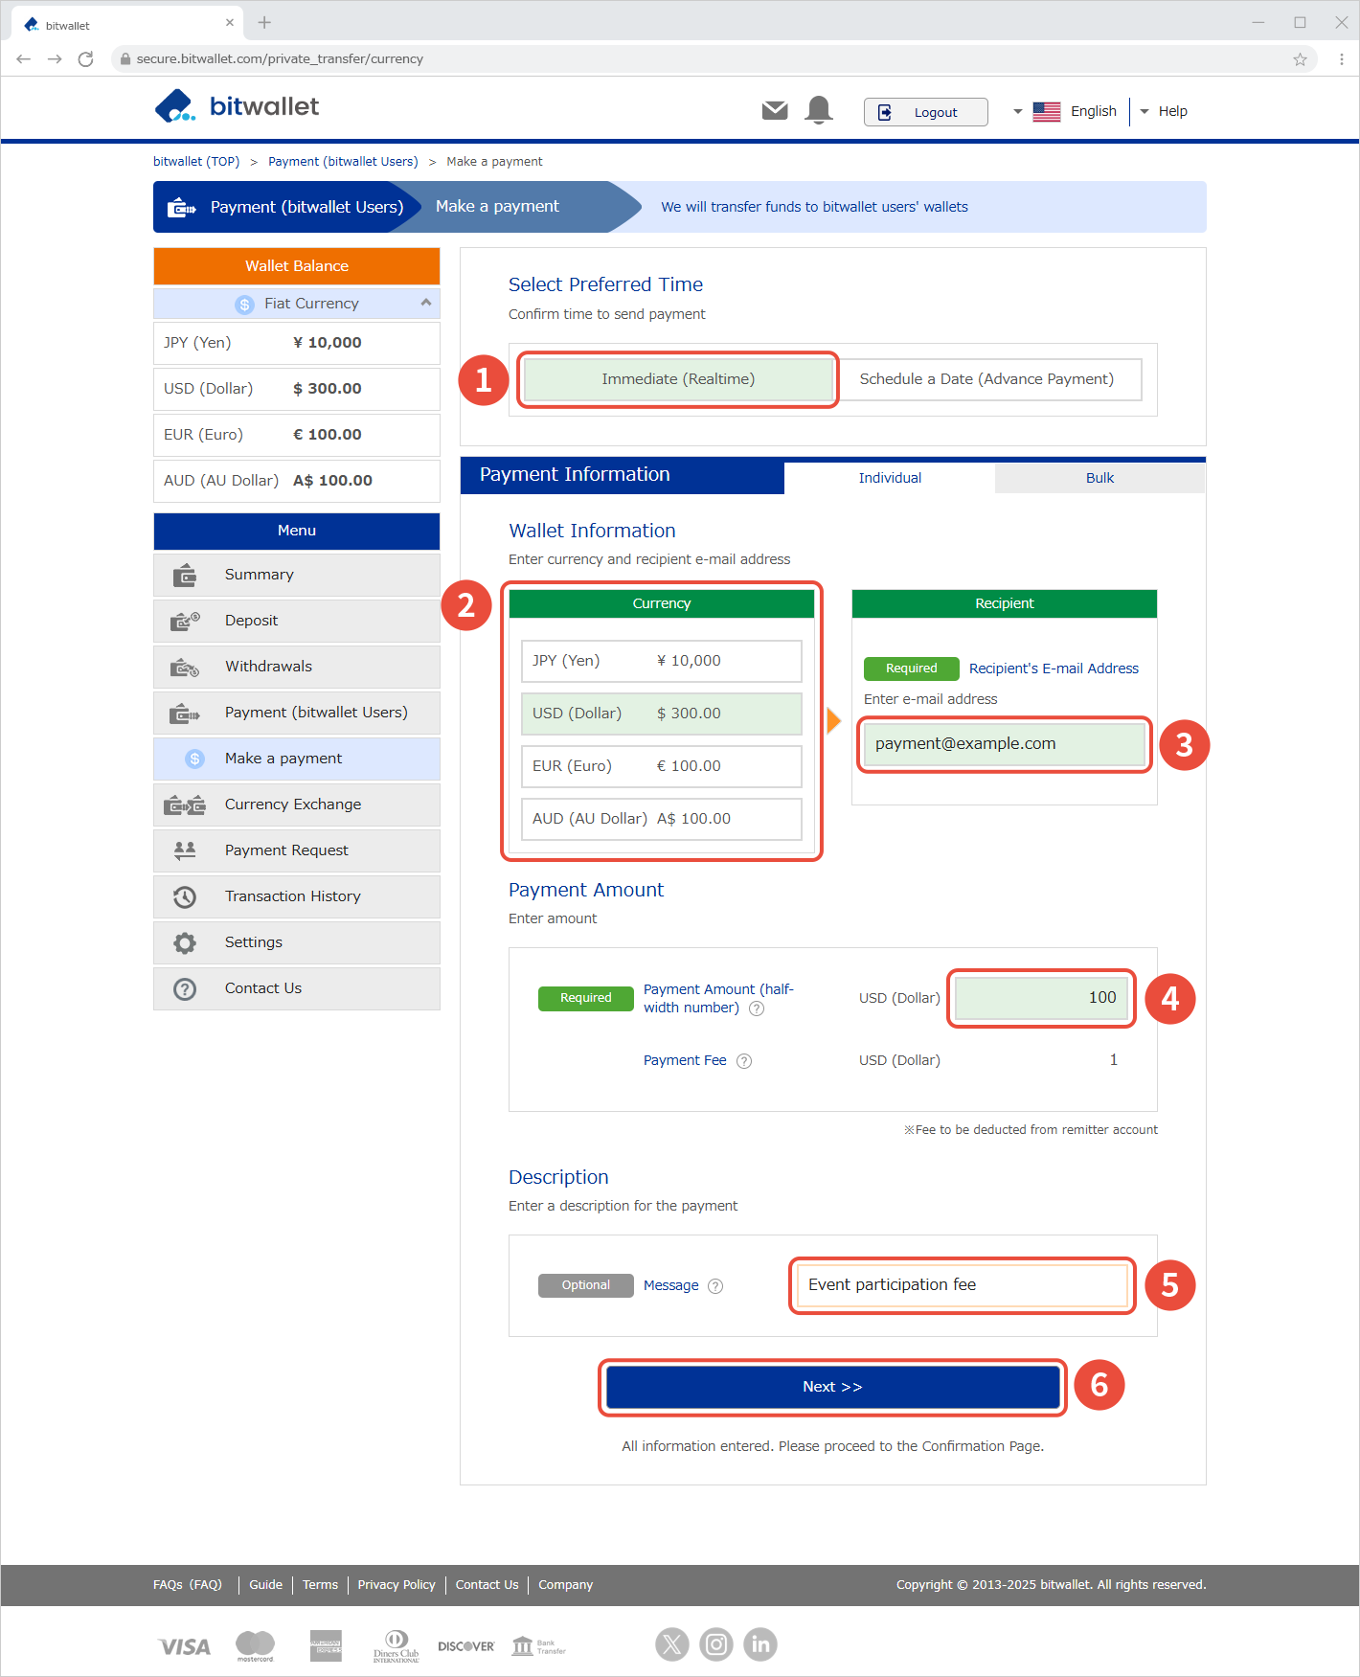This screenshot has width=1360, height=1677.
Task: Open Guide footer link
Action: click(x=265, y=1585)
